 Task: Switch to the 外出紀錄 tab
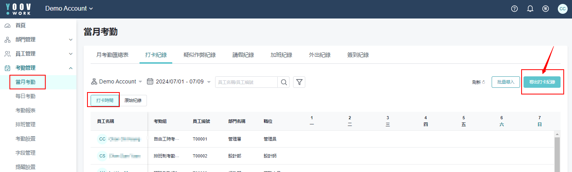pyautogui.click(x=319, y=55)
